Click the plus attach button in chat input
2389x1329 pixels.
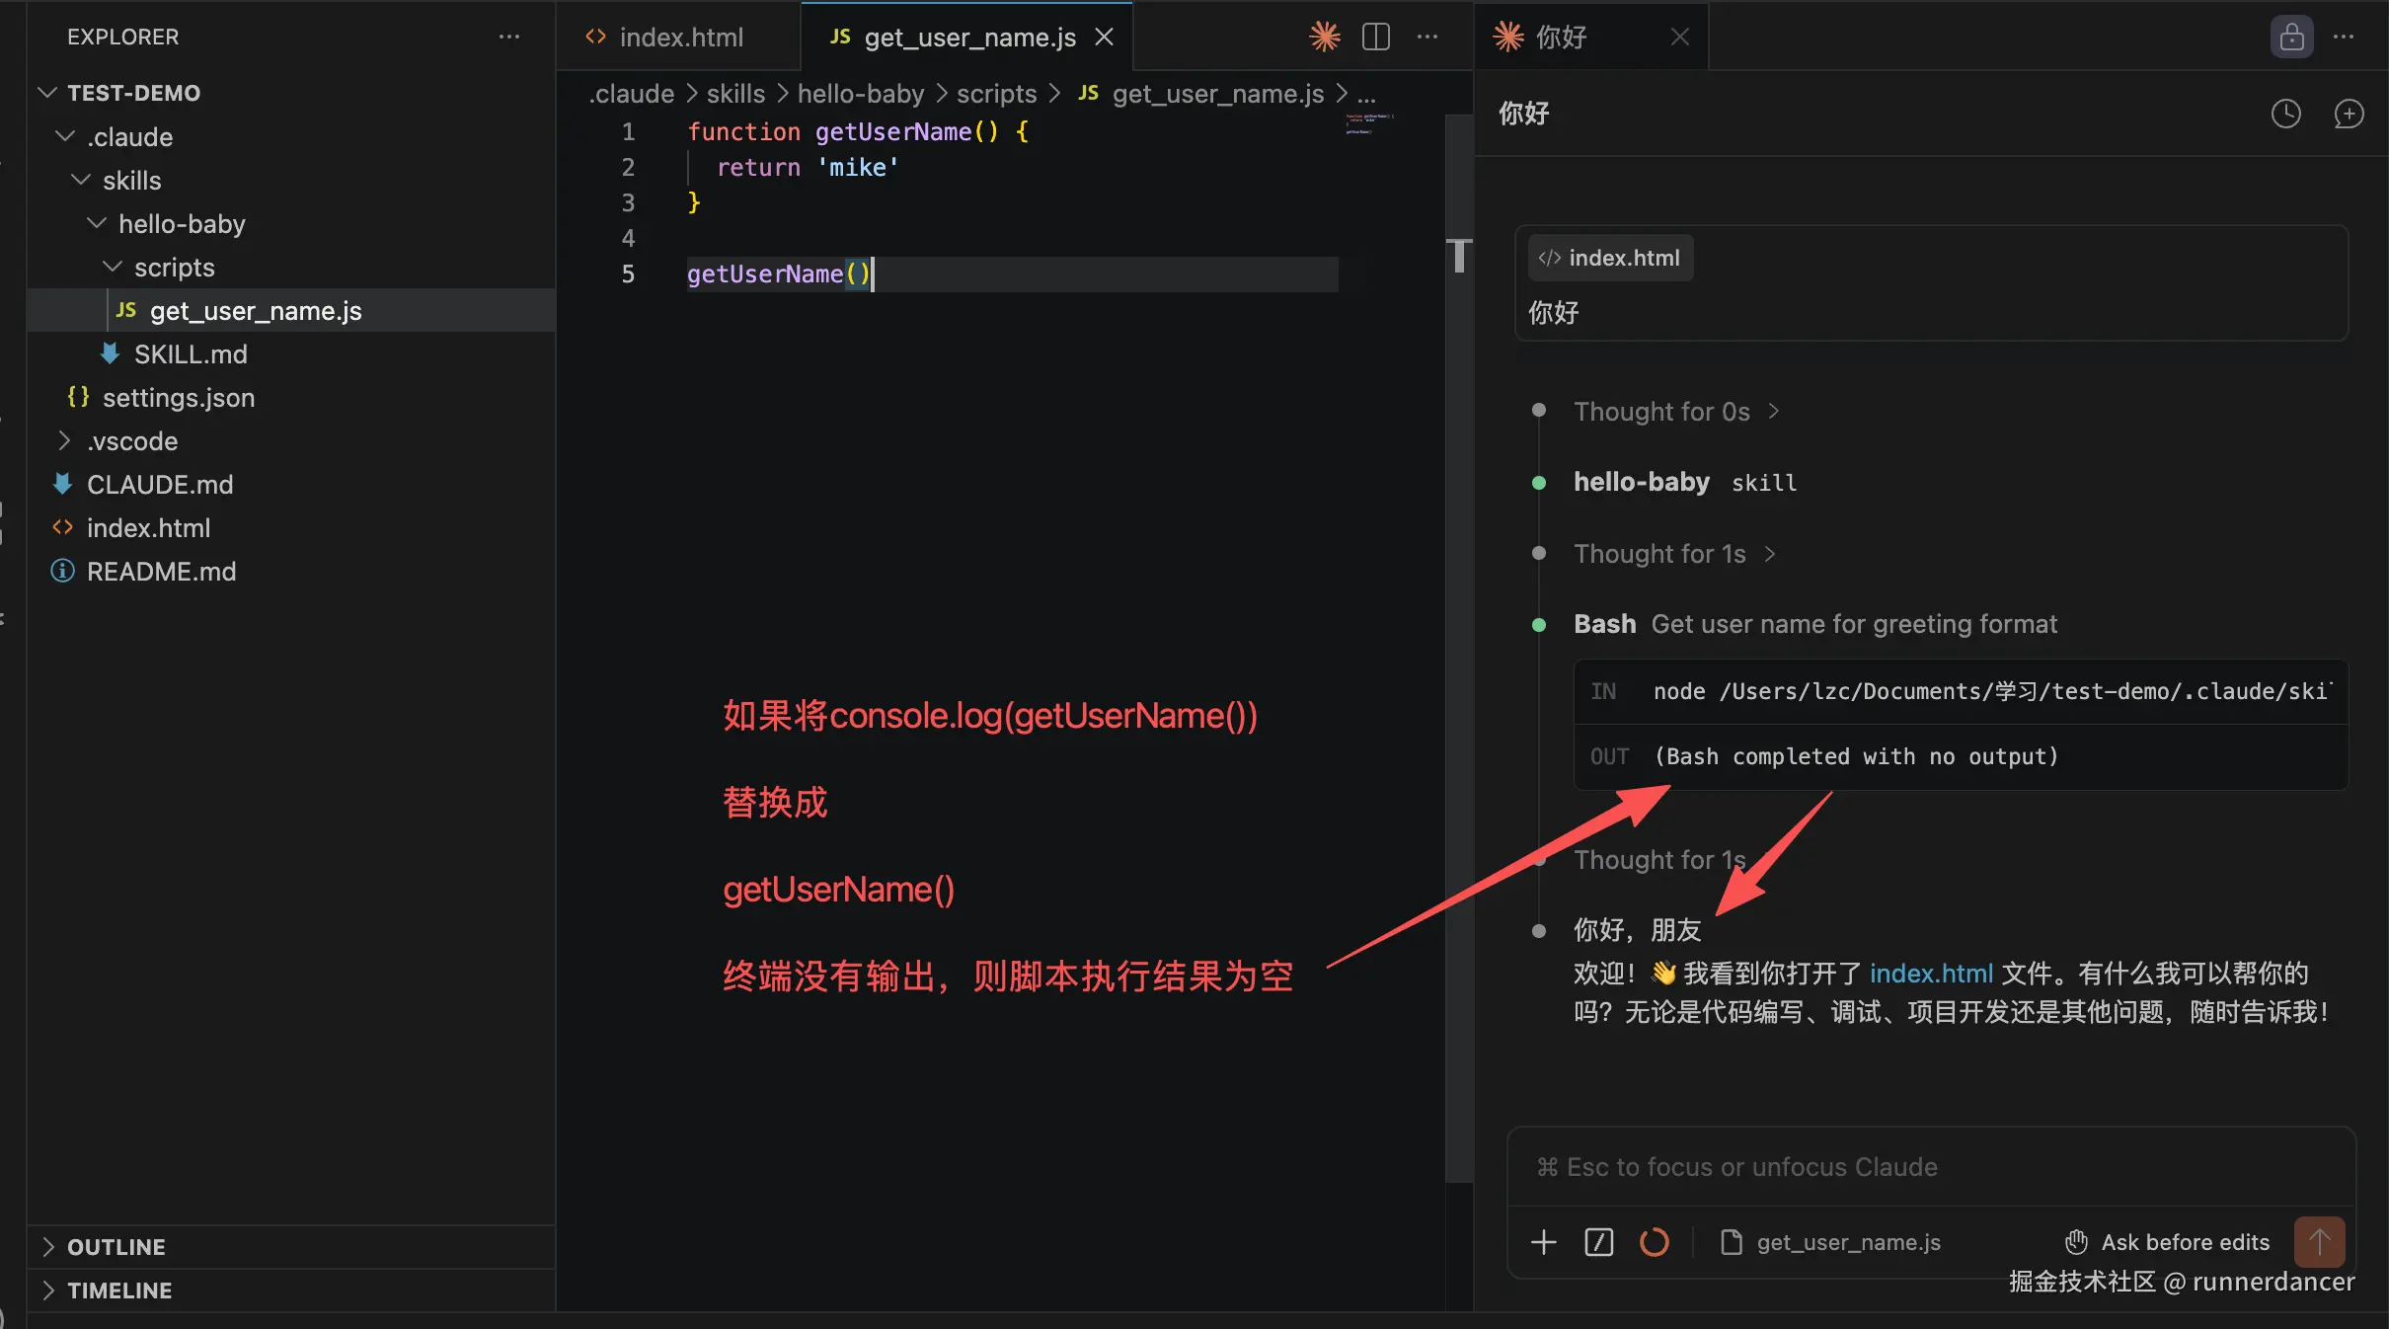(1543, 1241)
